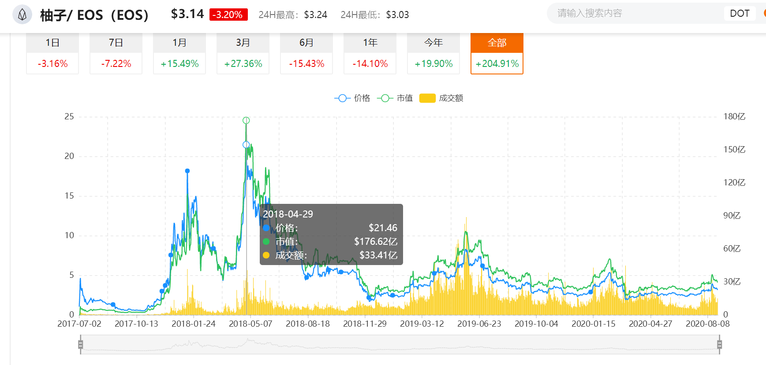Click the DOT quick link
The width and height of the screenshot is (766, 365).
[x=739, y=13]
